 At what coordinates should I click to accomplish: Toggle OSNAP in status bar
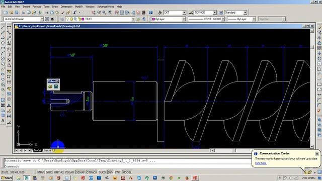tap(80, 172)
